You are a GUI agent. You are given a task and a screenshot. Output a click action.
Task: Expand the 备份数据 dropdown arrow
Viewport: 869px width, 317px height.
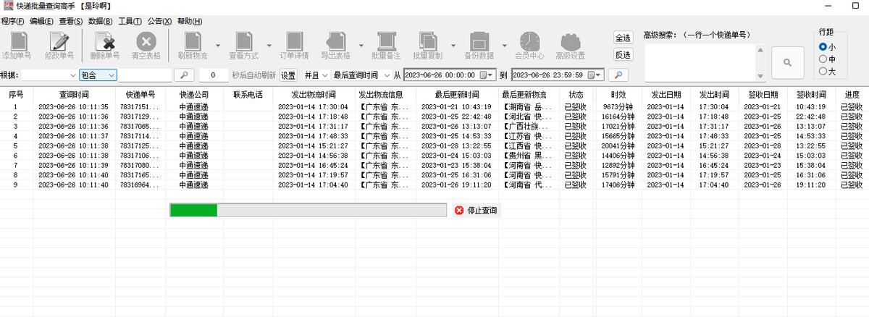coord(504,46)
